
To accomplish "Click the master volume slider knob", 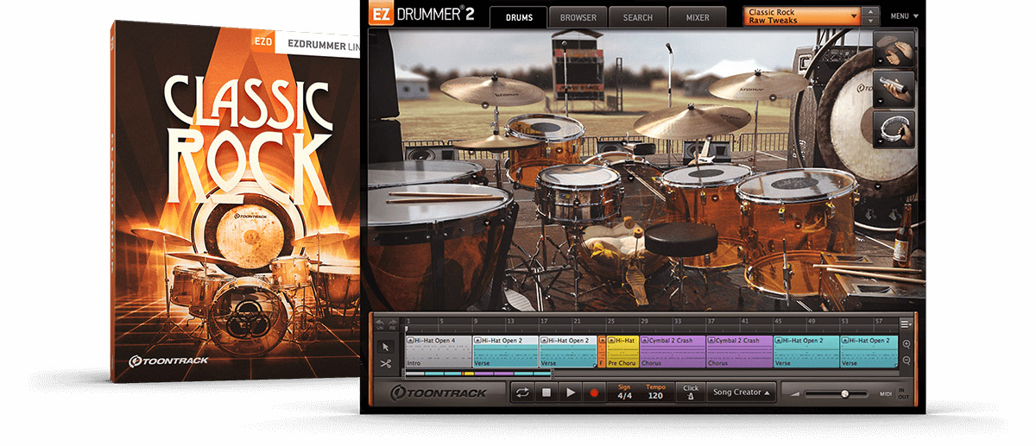I will [x=844, y=393].
